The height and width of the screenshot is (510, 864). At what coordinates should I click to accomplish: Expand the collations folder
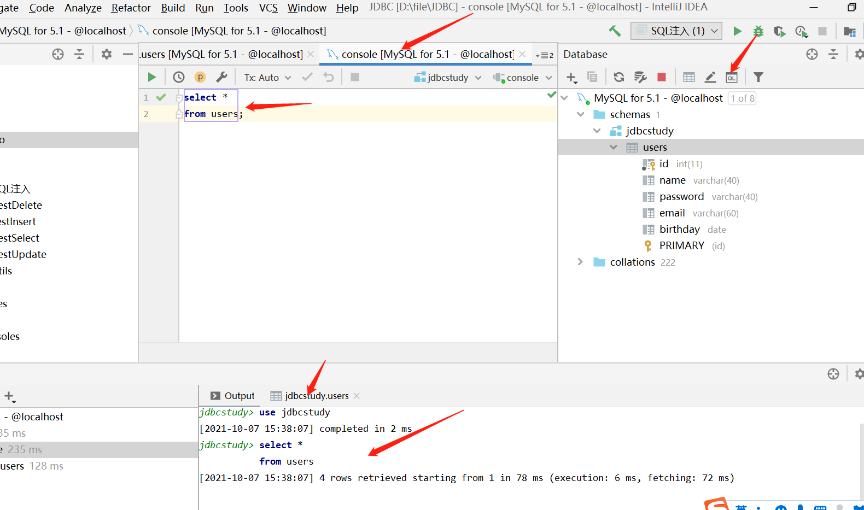(580, 262)
